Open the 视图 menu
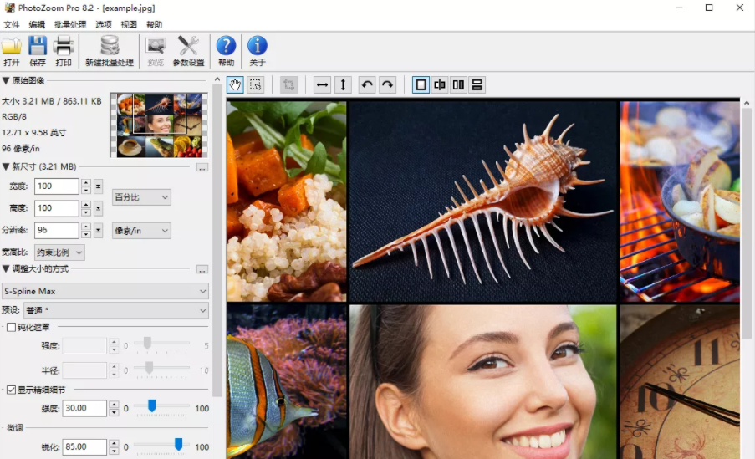Screen dimensions: 755x459 pos(129,25)
